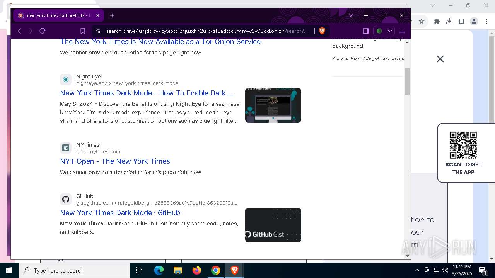This screenshot has width=495, height=278.
Task: Click the GitHub favicon in results
Action: pyautogui.click(x=66, y=199)
